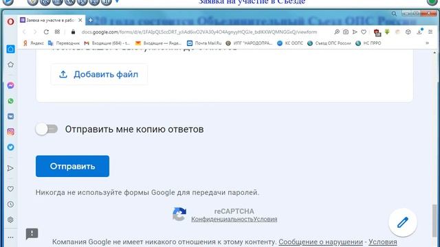Open the 'Съезд ОПС России' bookmark
This screenshot has width=440, height=247.
coord(329,43)
